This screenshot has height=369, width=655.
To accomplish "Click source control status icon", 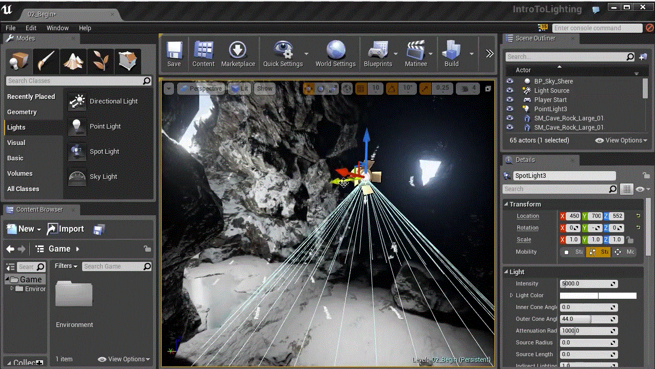I will point(649,28).
